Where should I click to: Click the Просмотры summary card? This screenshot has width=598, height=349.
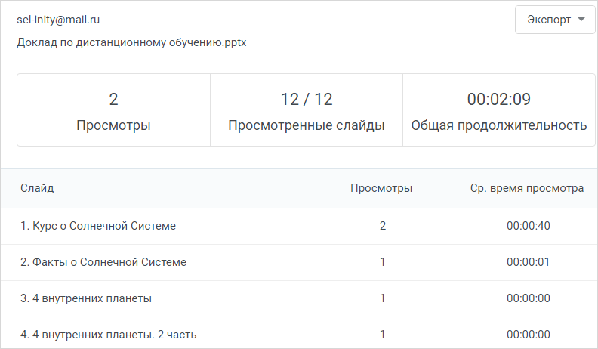[x=114, y=110]
